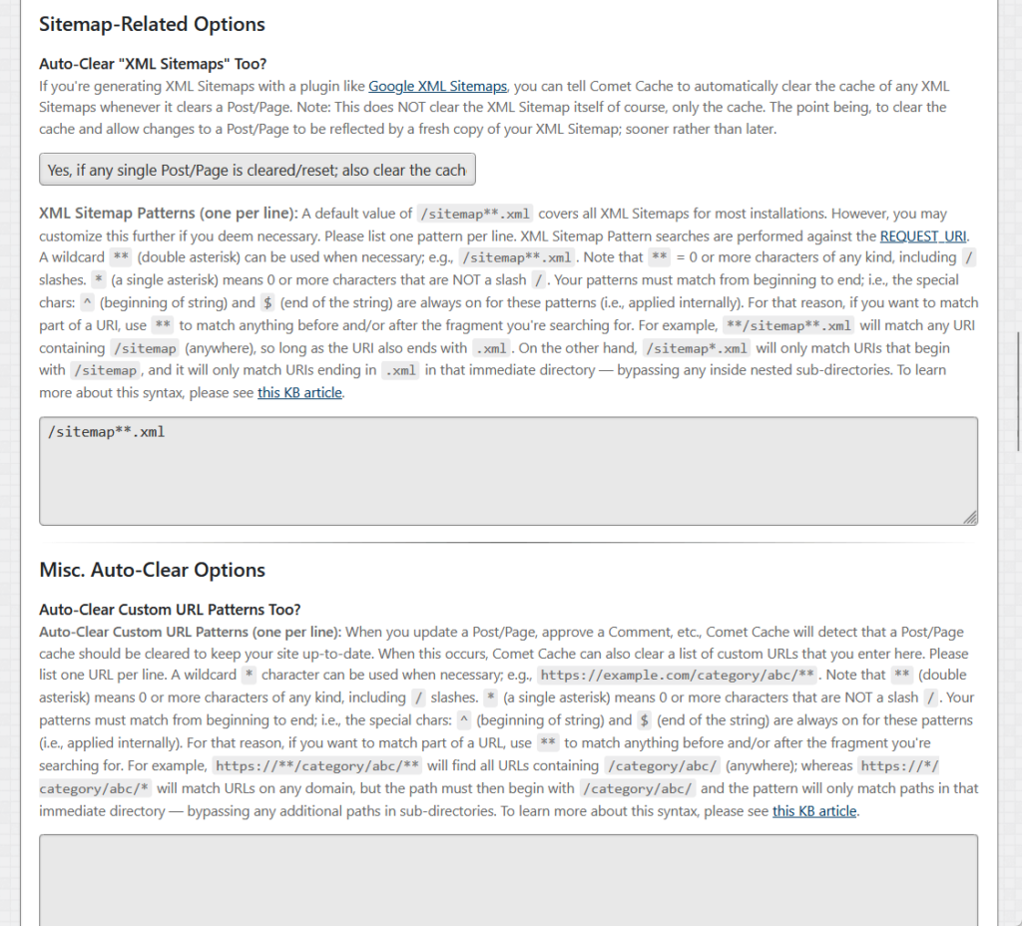
Task: Click the Misc. Auto-Clear Options heading
Action: [x=152, y=570]
